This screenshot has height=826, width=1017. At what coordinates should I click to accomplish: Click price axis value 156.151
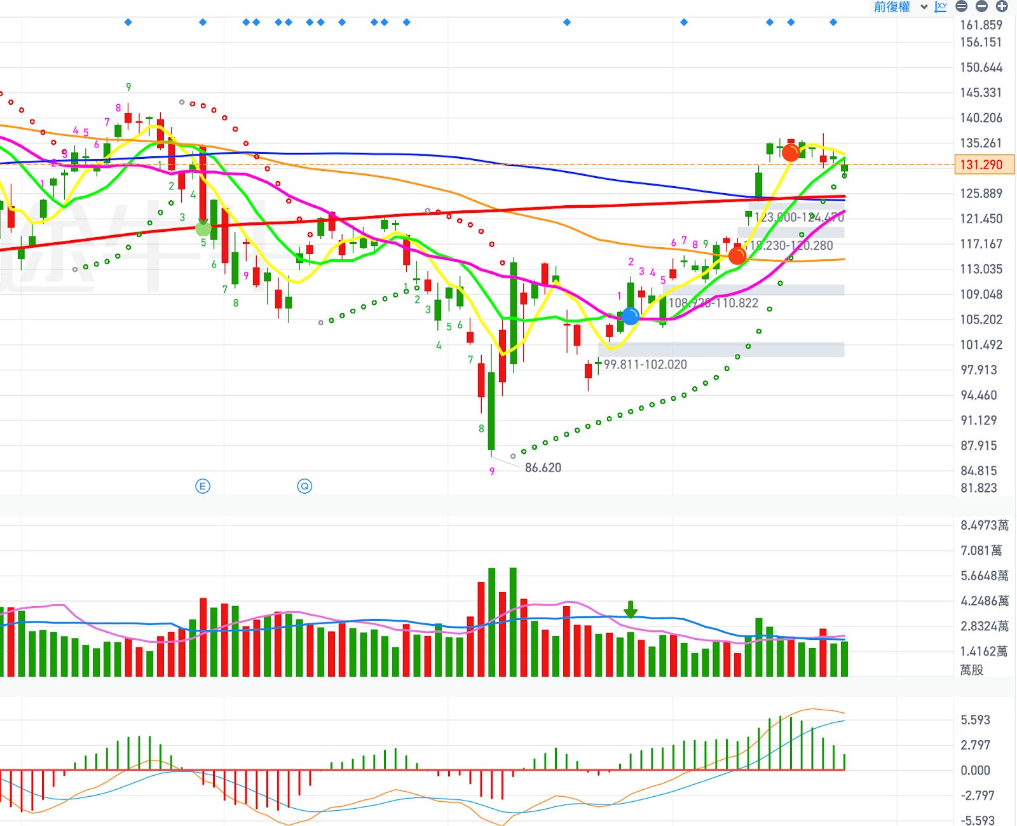pos(981,42)
